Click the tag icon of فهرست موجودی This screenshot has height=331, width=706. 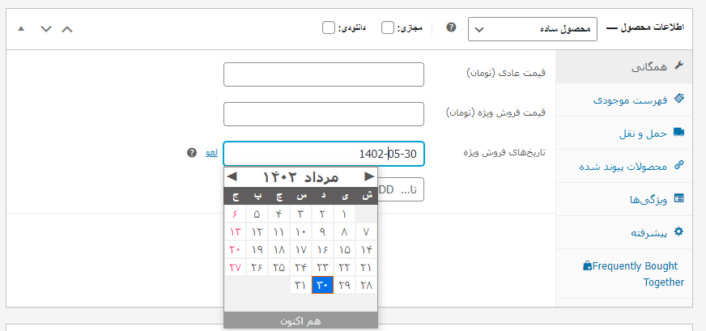click(x=678, y=99)
